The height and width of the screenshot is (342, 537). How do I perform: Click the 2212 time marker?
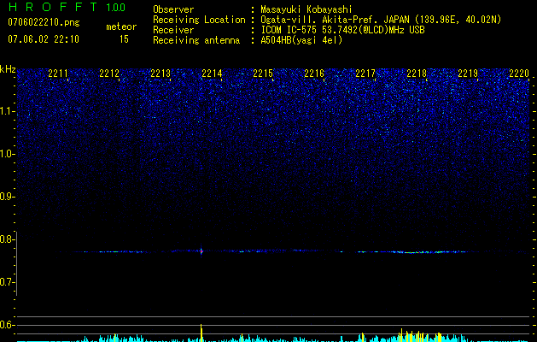[109, 74]
